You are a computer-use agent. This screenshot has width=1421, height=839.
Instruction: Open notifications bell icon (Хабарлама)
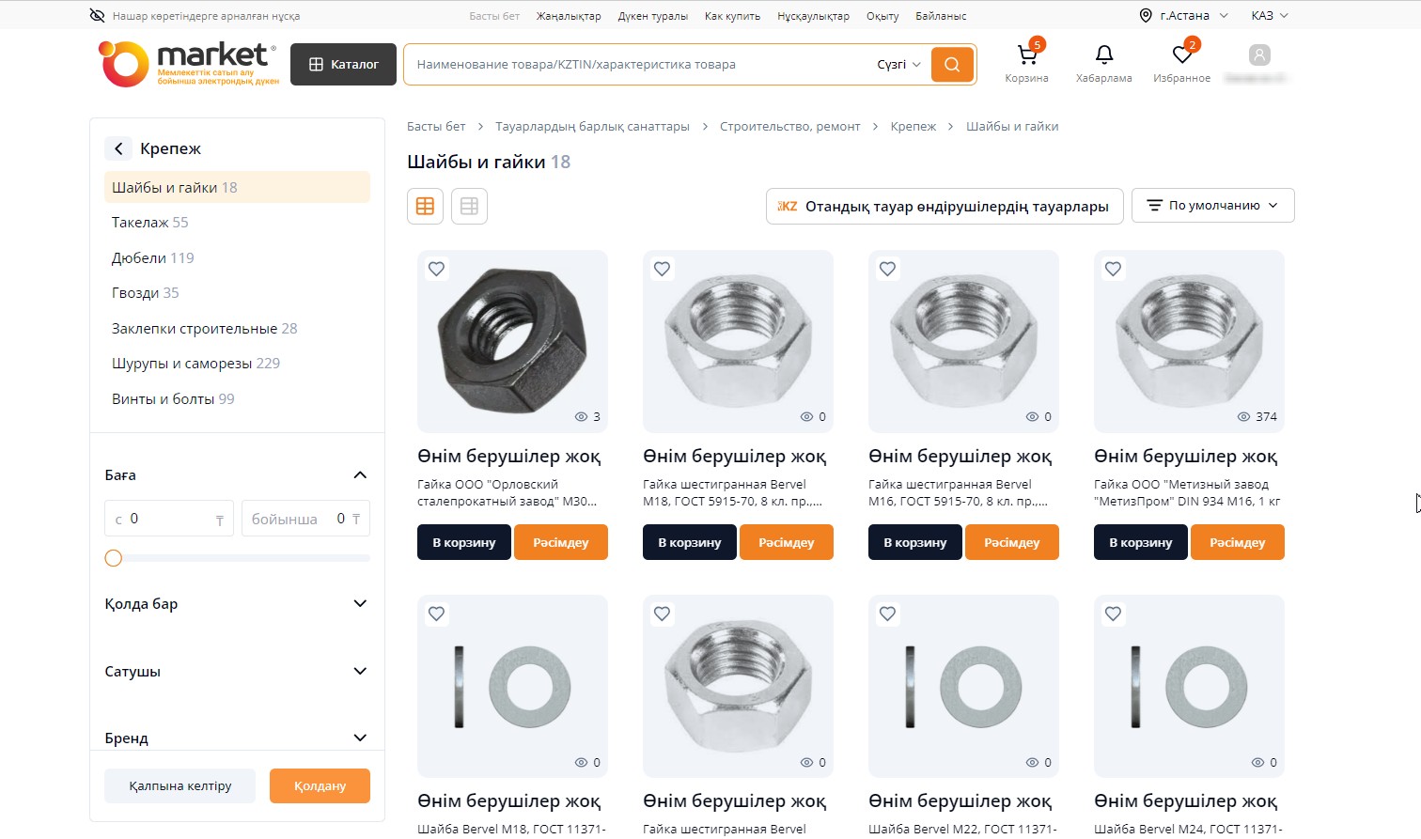pyautogui.click(x=1104, y=56)
